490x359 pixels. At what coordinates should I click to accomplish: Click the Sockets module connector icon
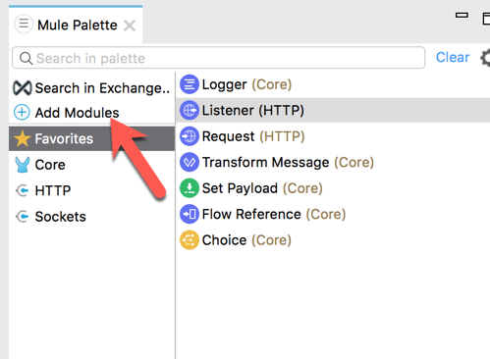23,217
